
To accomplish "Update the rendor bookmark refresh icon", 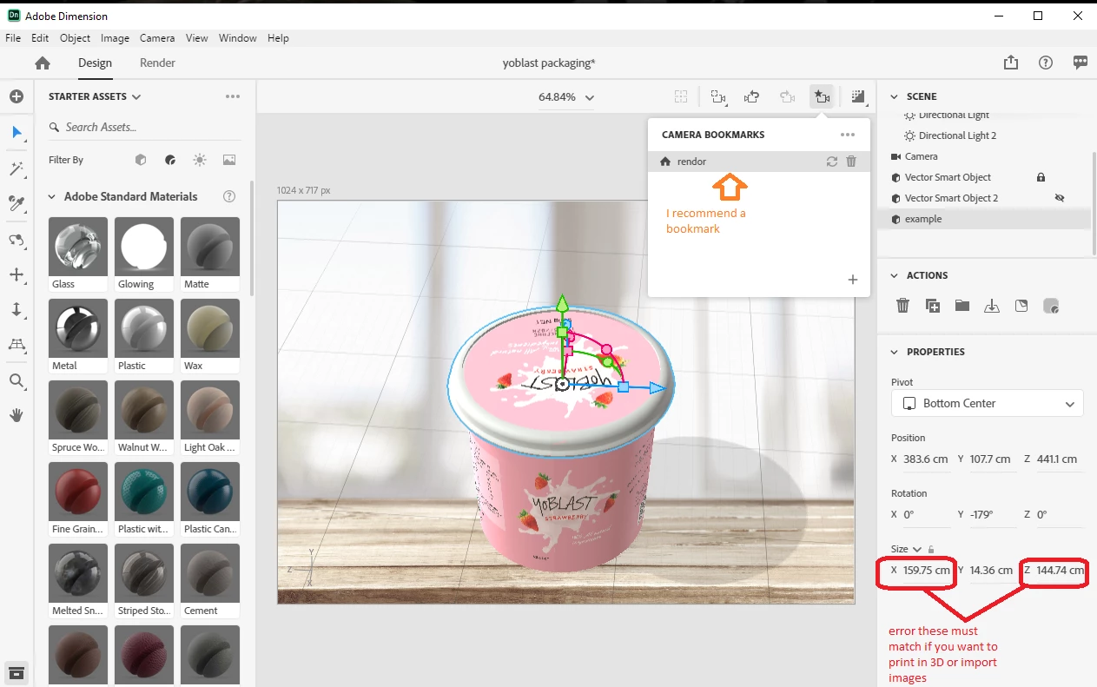I will (x=831, y=162).
